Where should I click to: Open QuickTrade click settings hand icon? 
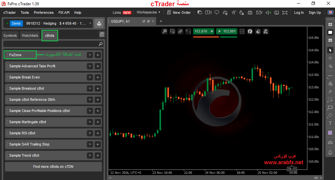click(x=241, y=12)
